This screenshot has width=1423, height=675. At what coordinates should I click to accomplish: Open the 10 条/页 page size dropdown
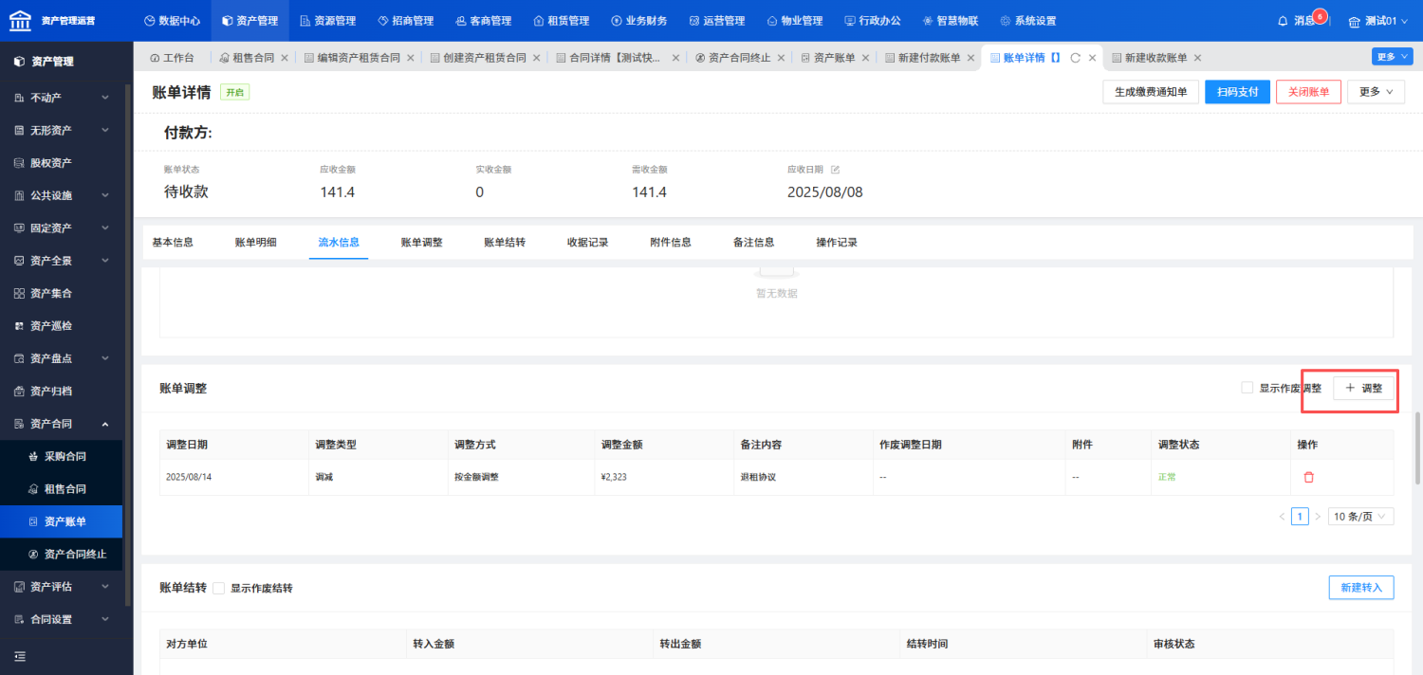coord(1361,517)
